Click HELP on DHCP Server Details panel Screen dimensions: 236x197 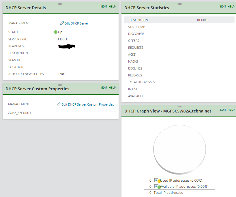(112, 6)
